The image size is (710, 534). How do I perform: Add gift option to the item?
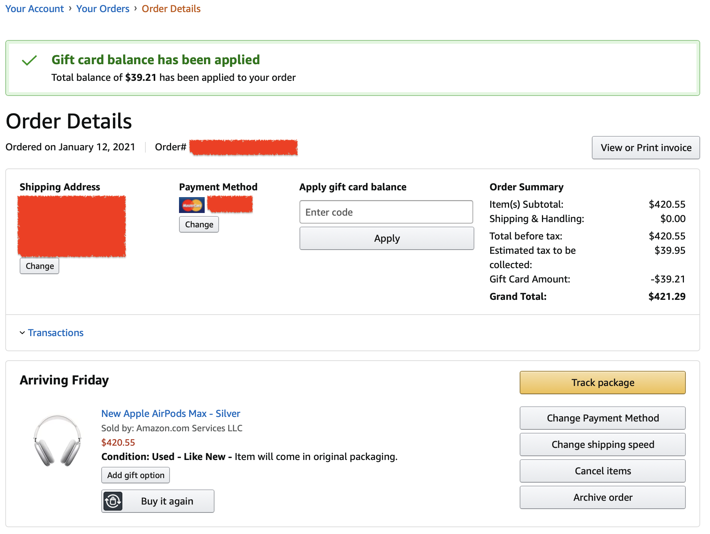click(x=136, y=475)
